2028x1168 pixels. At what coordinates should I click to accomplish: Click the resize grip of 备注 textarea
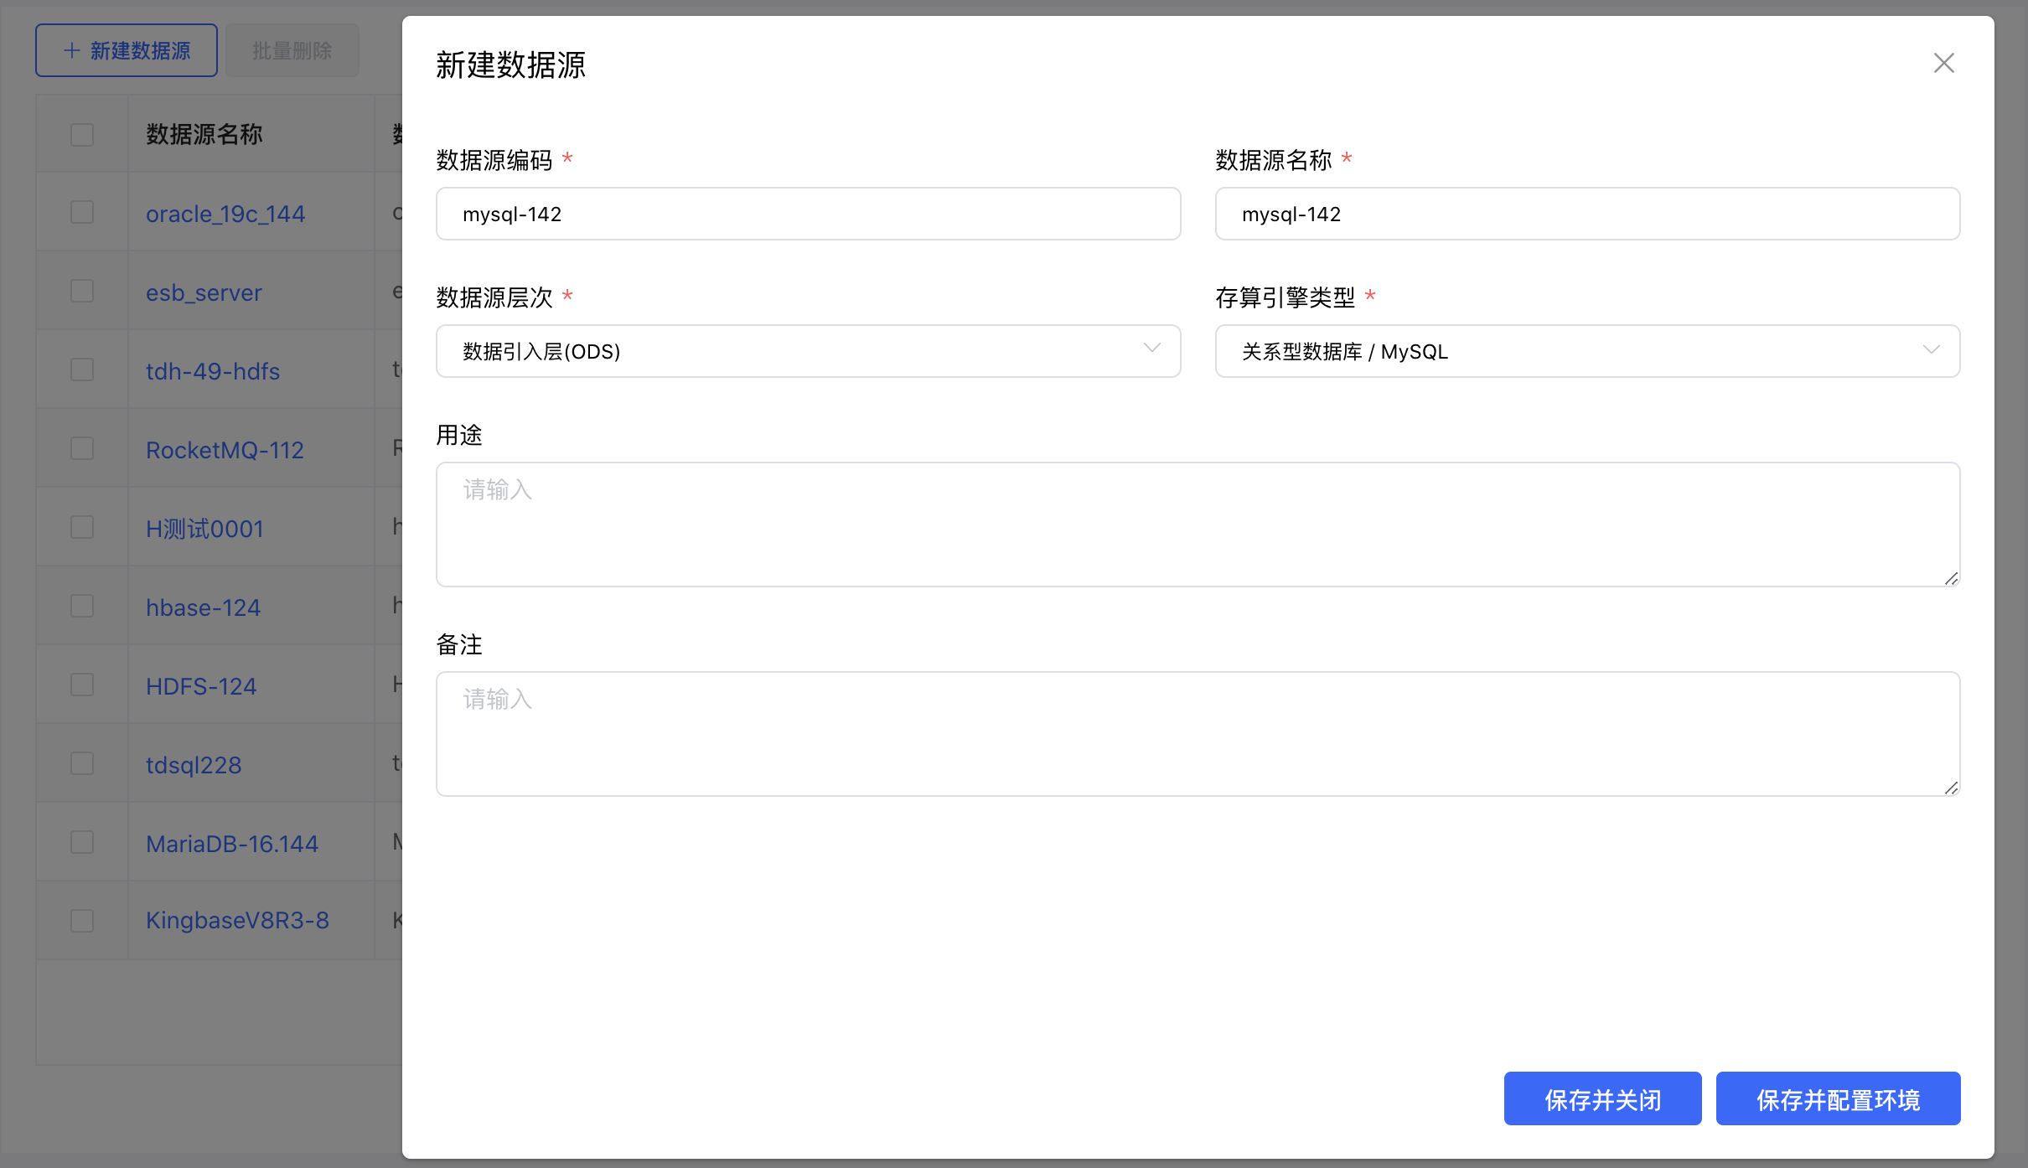click(1950, 788)
